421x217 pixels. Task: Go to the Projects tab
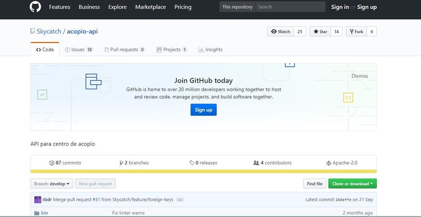(172, 49)
